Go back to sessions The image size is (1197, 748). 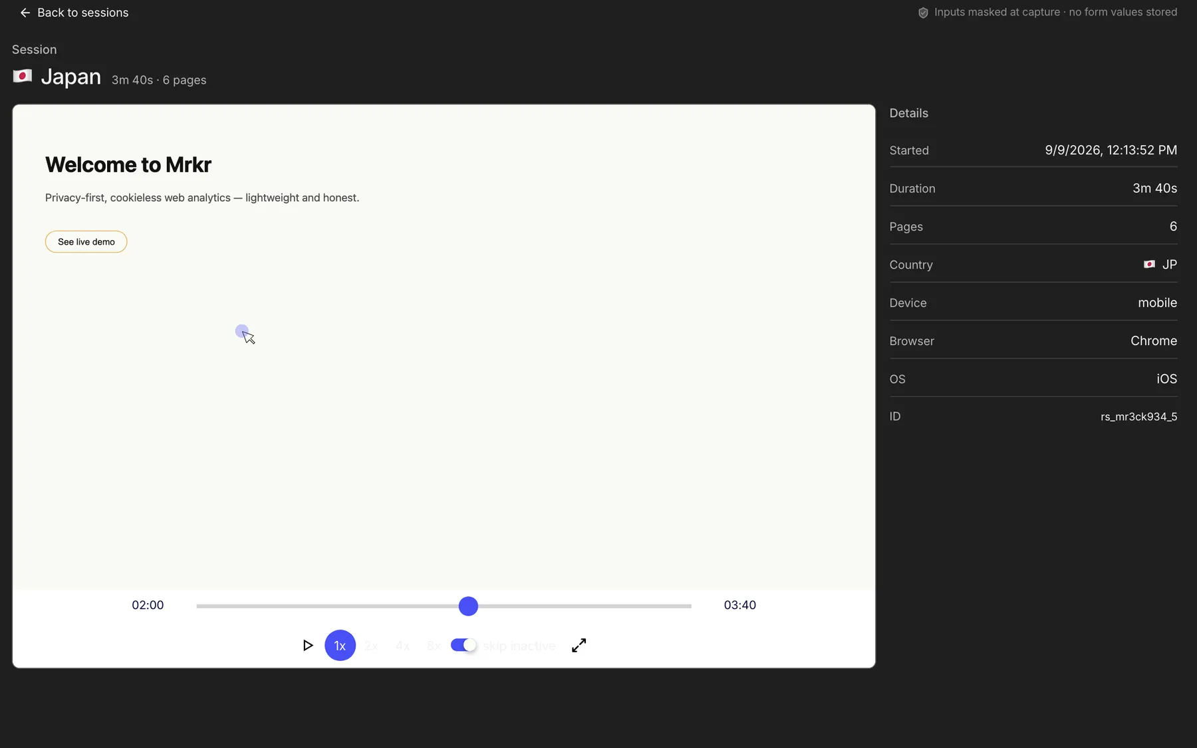[74, 13]
